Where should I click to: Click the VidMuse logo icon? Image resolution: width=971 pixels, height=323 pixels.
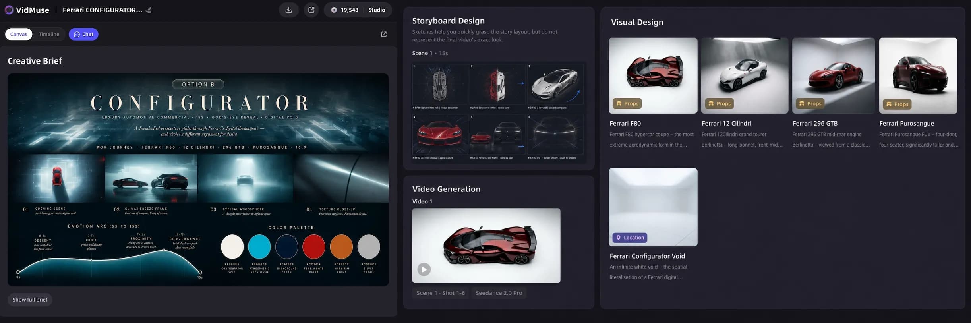[x=9, y=10]
